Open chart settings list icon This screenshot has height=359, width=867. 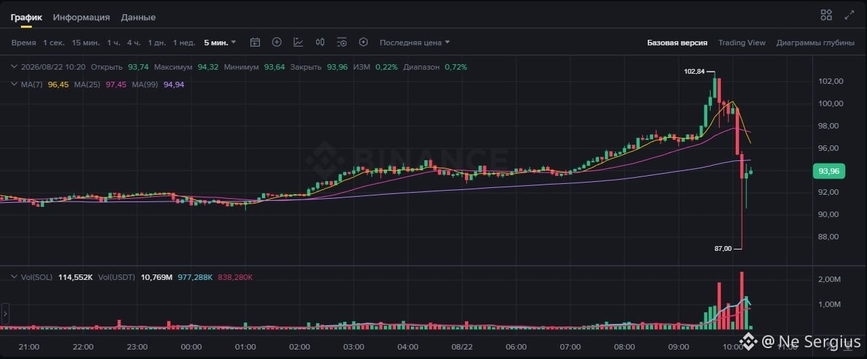tap(342, 42)
